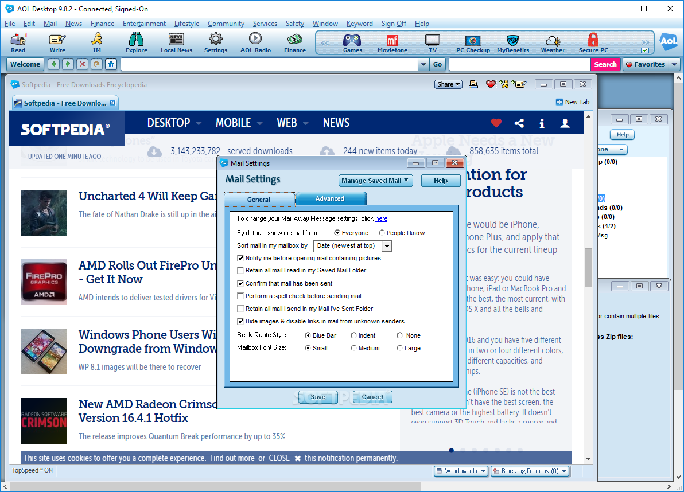Click Find out more cookie link
684x492 pixels.
coord(232,458)
